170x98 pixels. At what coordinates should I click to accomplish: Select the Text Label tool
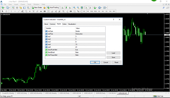33,11
